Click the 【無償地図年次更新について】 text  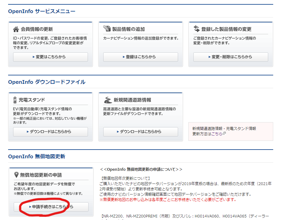click(x=125, y=178)
